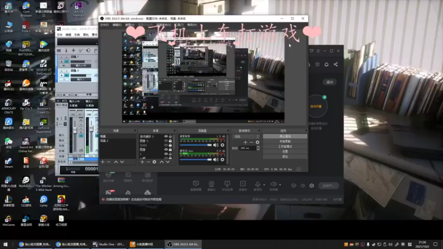Remove the selected source with minus icon
Viewport: 443px width, 249px height.
pyautogui.click(x=148, y=162)
